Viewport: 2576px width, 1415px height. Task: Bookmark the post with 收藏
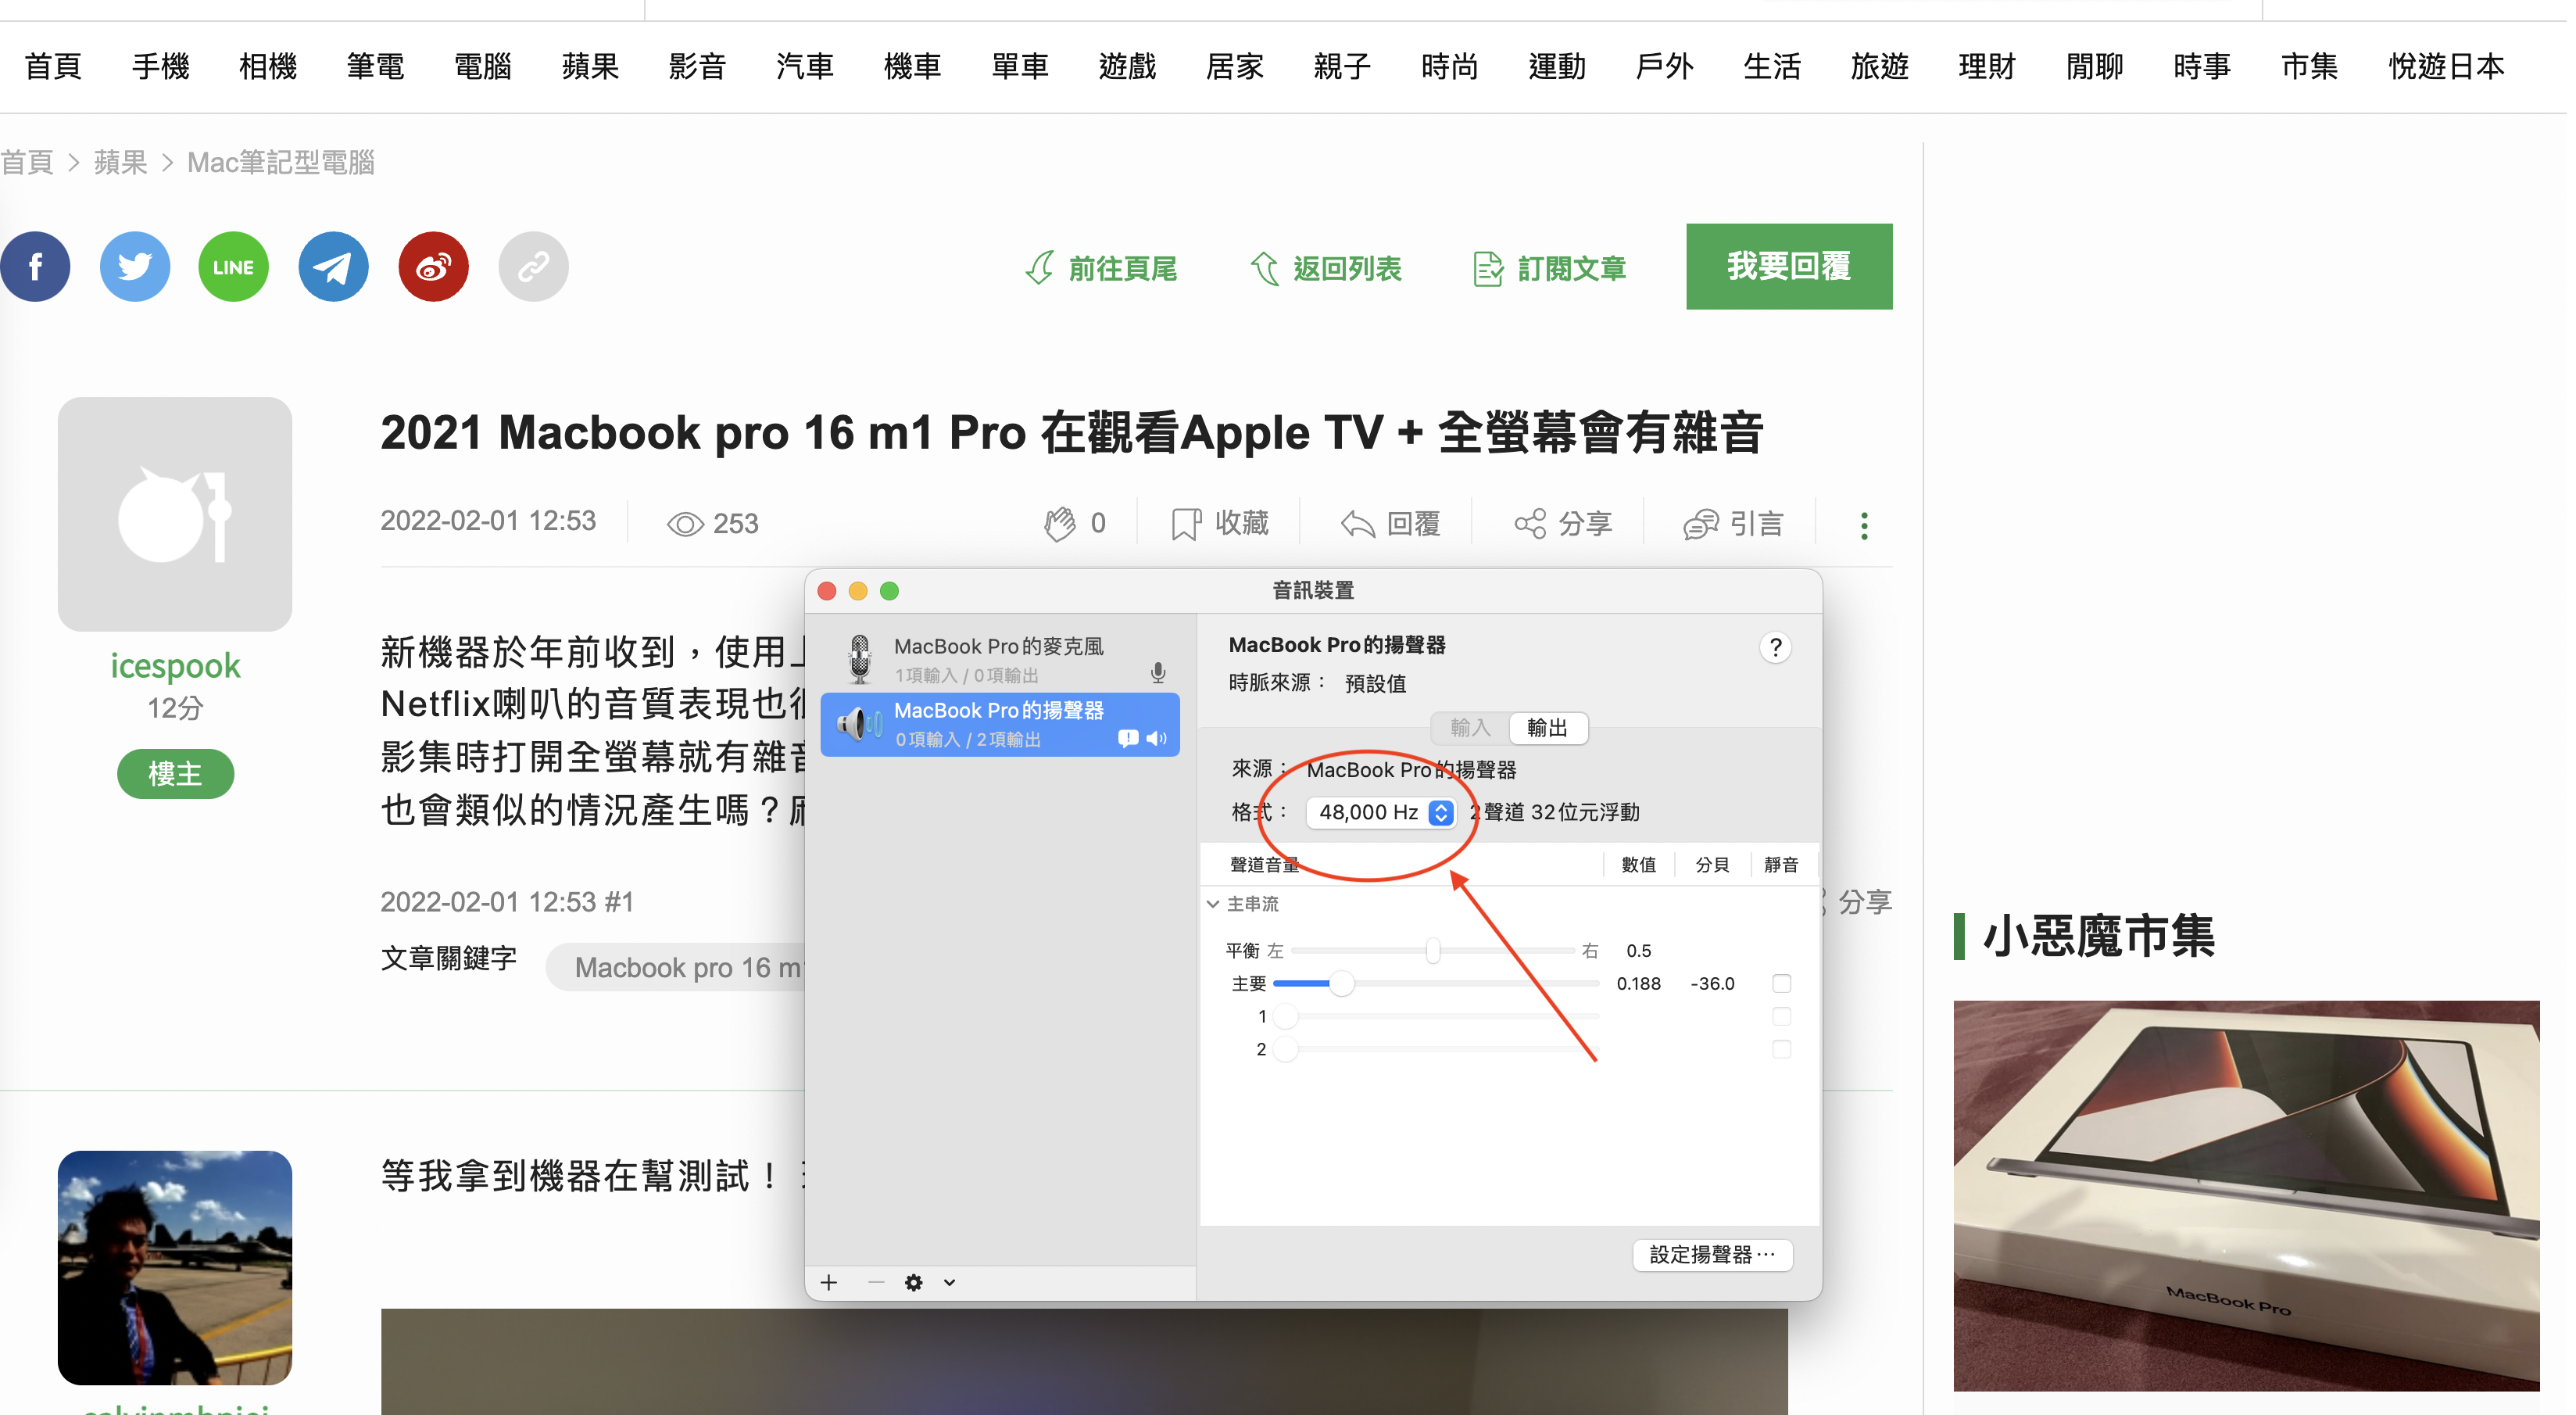[1220, 523]
